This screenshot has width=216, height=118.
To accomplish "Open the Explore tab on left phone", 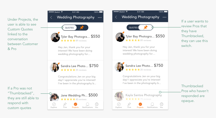I will point(54,105).
